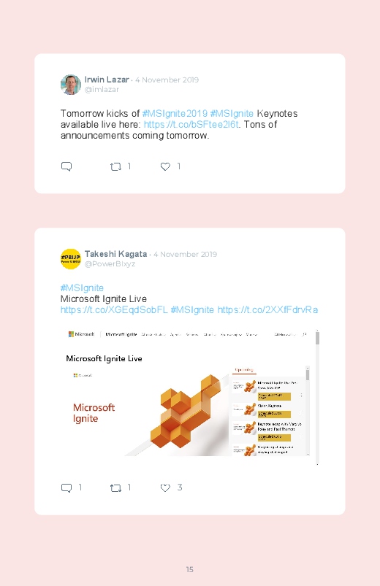Screen dimensions: 380x586
Task: Open the https://t.co/2XXfFdrvRa link
Action: pyautogui.click(x=267, y=310)
